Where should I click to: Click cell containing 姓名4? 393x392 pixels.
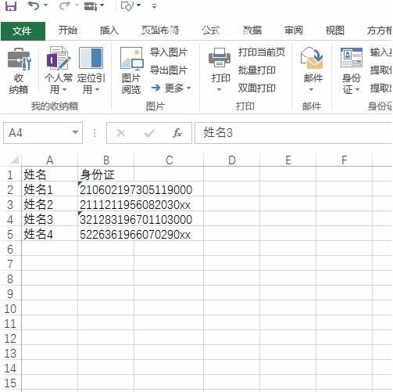(x=49, y=234)
